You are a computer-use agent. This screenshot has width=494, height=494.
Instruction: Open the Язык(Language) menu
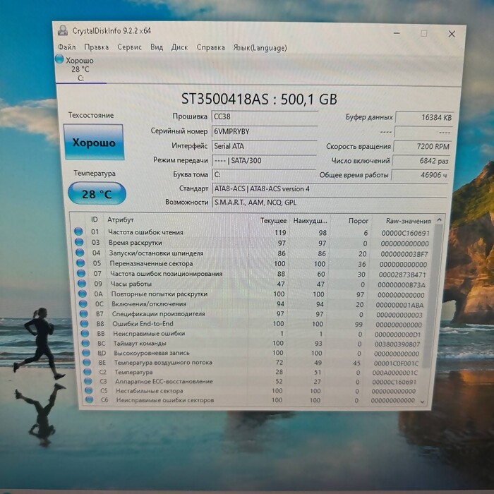(x=260, y=48)
